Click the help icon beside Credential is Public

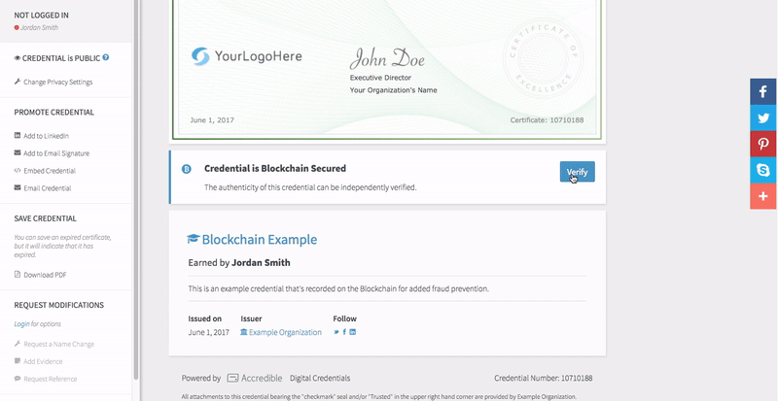(x=106, y=57)
